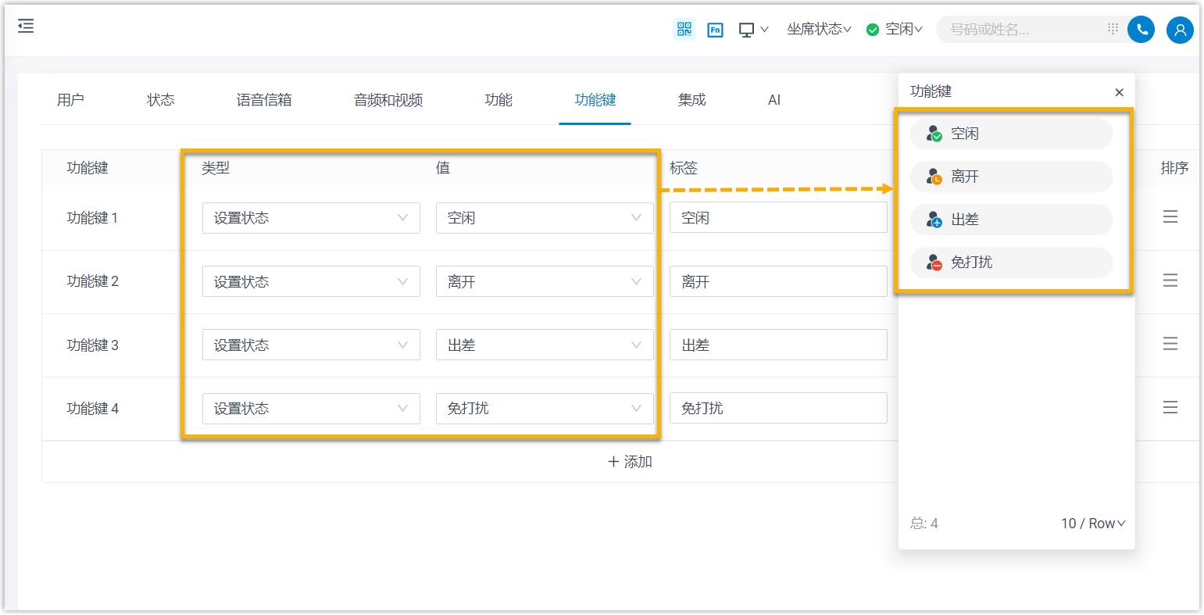
Task: Expand the 坐席状态 dropdown
Action: [x=818, y=30]
